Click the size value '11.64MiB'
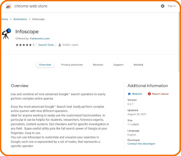181x156 pixels. (133, 125)
